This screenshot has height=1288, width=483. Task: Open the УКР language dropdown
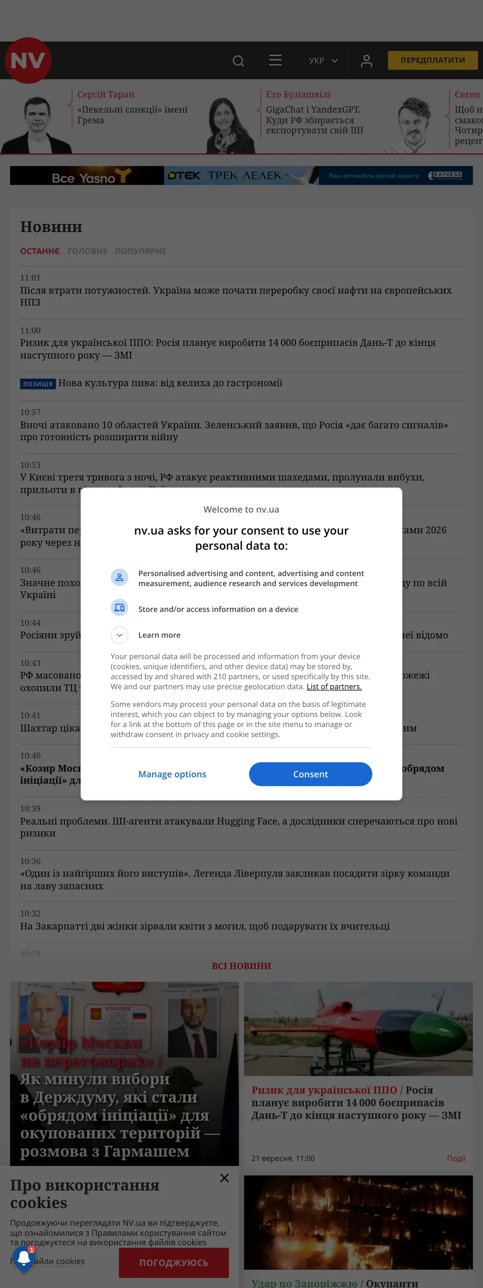click(323, 60)
